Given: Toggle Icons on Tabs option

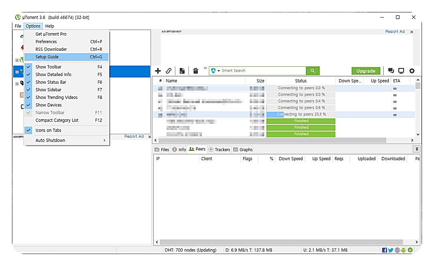Looking at the screenshot, I should 66,130.
